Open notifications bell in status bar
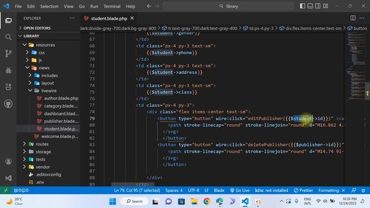Viewport: 370px width, 208px height. [x=363, y=190]
